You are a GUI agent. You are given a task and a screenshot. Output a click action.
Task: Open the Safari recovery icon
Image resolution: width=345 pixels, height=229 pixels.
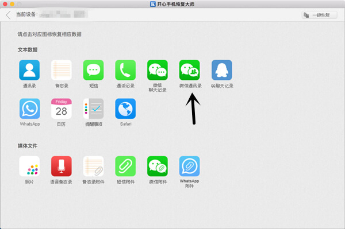125,108
